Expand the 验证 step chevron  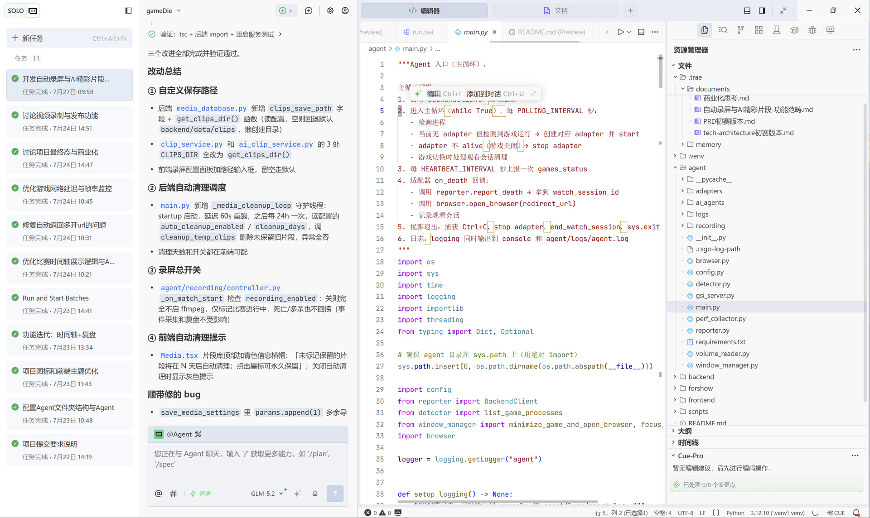click(280, 34)
